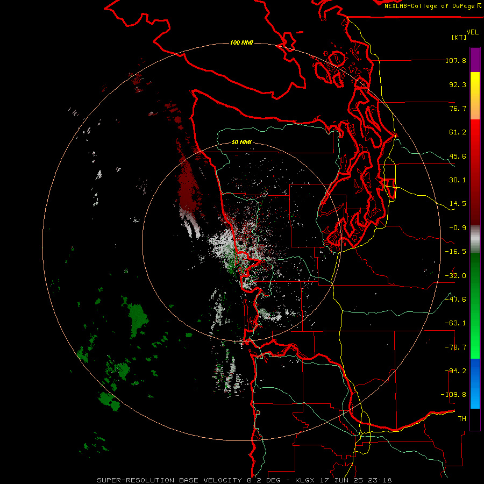484x484 pixels.
Task: Click the 76.7 velocity scale value
Action: [458, 108]
